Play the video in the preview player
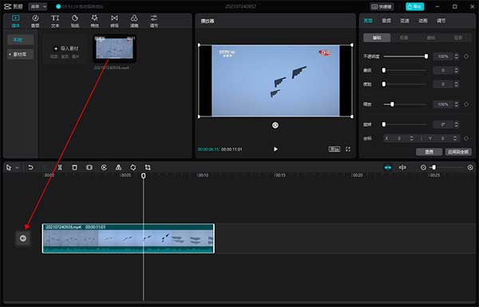The width and height of the screenshot is (479, 307). [275, 149]
